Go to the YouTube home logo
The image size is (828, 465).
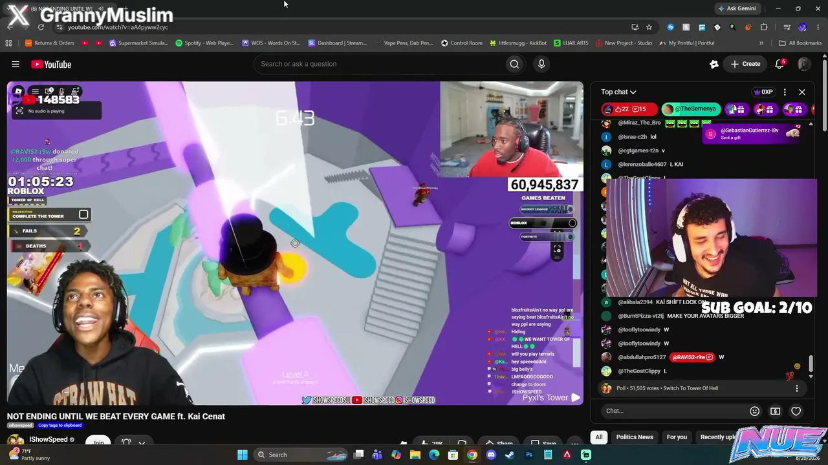(51, 64)
